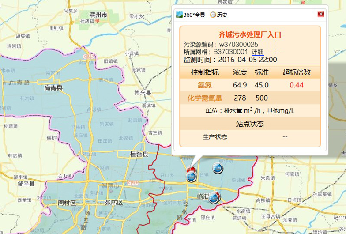Screen dimensions: 346x234
Task: Select blue station marker near 敬仲镇
Action: click(x=218, y=168)
